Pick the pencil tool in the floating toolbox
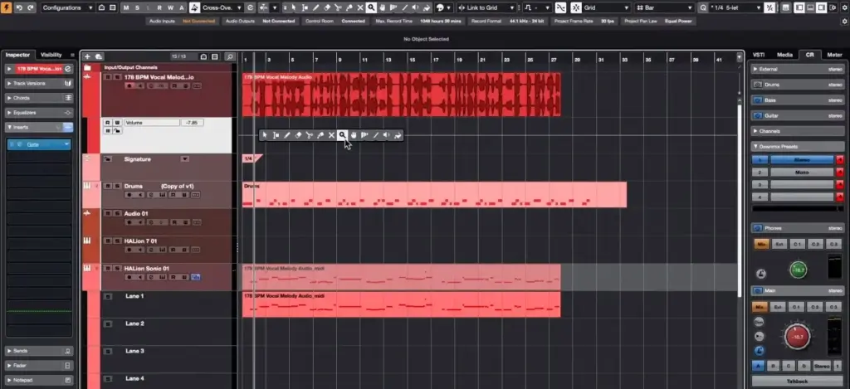850x389 pixels. click(x=286, y=135)
